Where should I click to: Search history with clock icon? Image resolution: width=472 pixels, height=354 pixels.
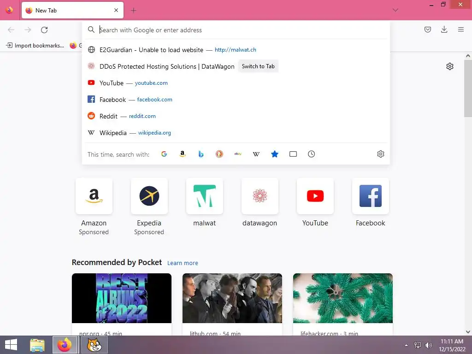pos(311,154)
